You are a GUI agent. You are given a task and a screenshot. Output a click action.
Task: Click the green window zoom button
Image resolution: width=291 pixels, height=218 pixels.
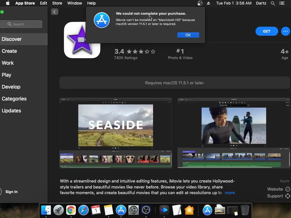(2, 12)
